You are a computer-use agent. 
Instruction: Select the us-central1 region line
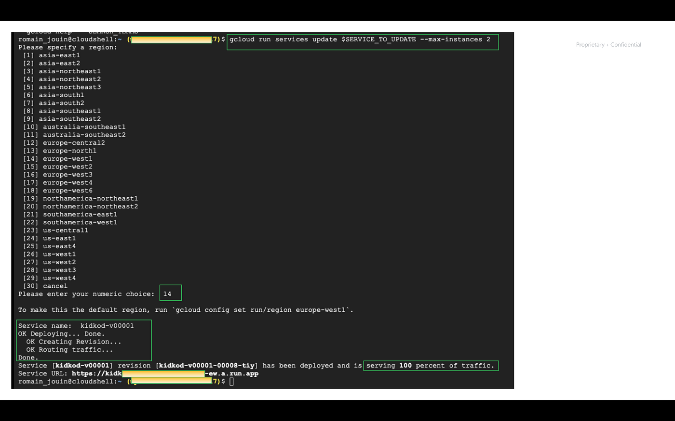[55, 230]
